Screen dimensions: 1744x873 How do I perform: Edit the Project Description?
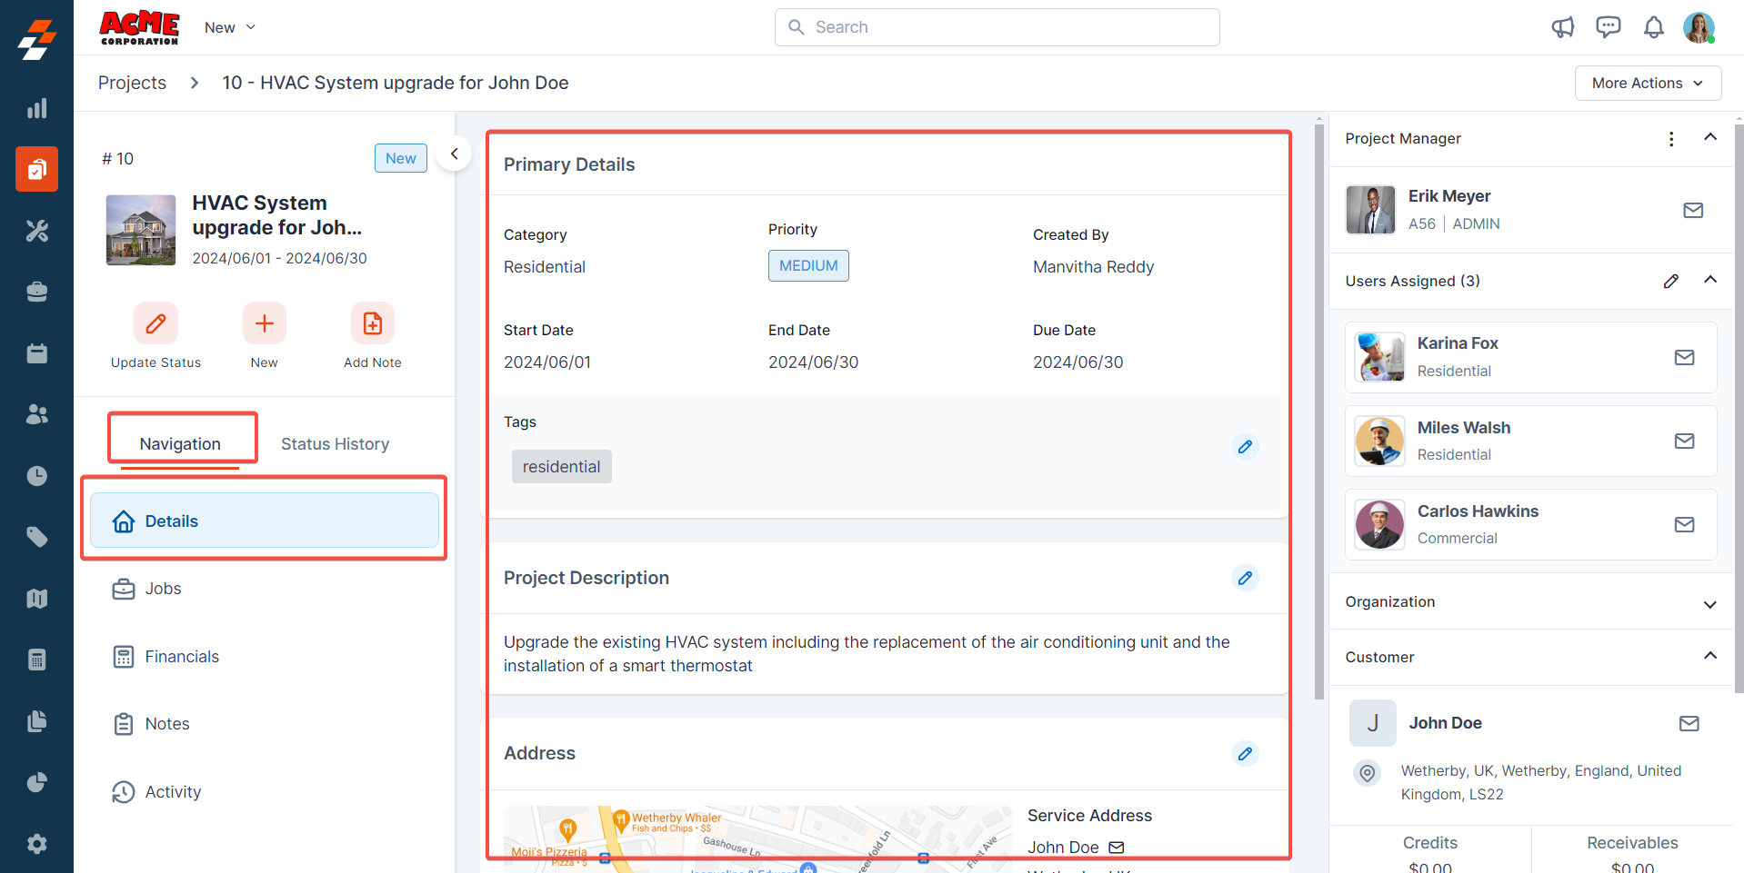[x=1245, y=578]
